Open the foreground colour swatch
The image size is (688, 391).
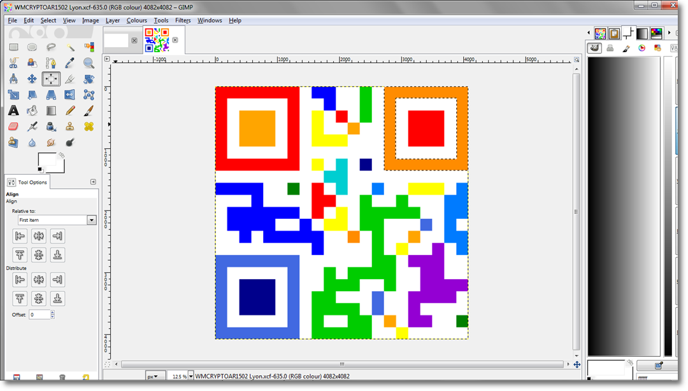47,160
